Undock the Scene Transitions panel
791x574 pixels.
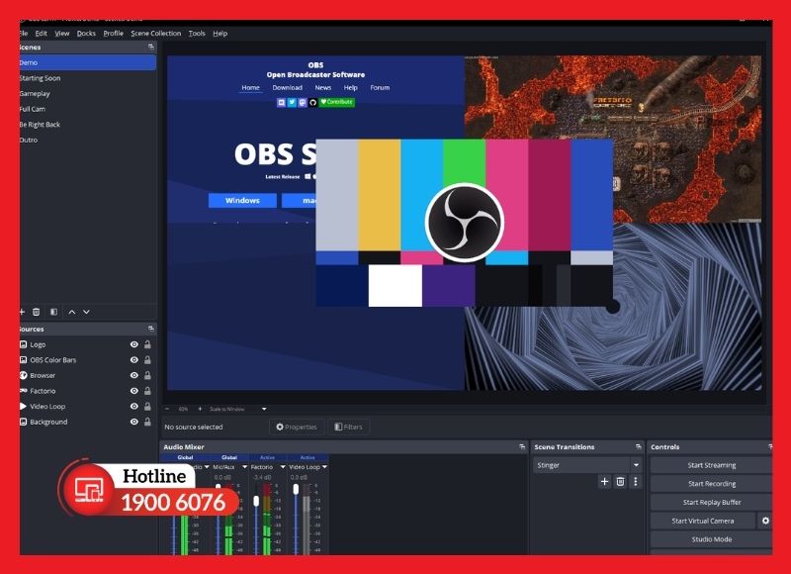coord(638,446)
